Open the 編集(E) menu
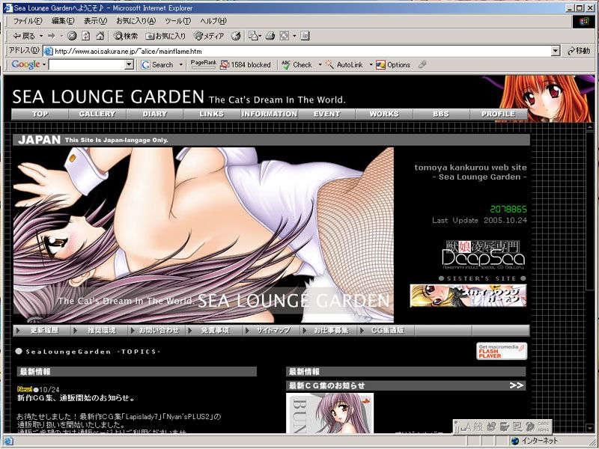This screenshot has height=449, width=599. click(63, 21)
